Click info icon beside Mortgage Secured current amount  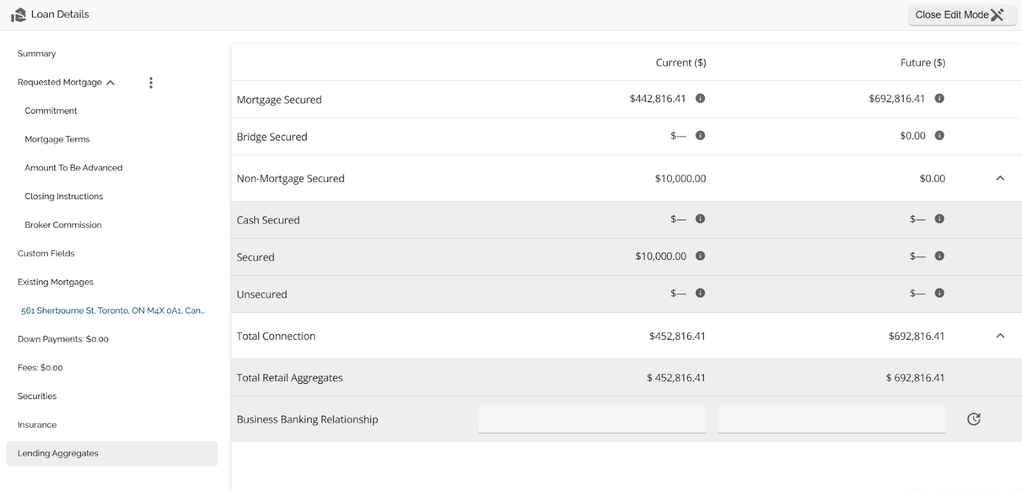click(x=700, y=98)
